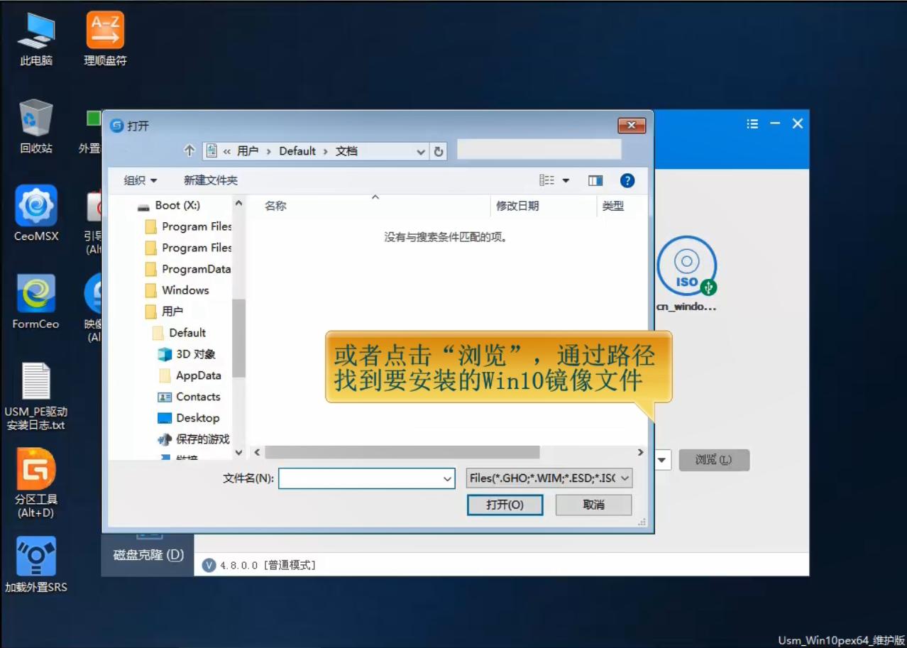This screenshot has height=648, width=907.
Task: Expand the address bar history dropdown
Action: click(421, 151)
